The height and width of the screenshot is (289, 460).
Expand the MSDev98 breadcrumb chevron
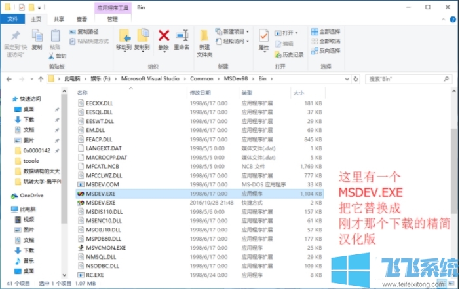pos(253,79)
